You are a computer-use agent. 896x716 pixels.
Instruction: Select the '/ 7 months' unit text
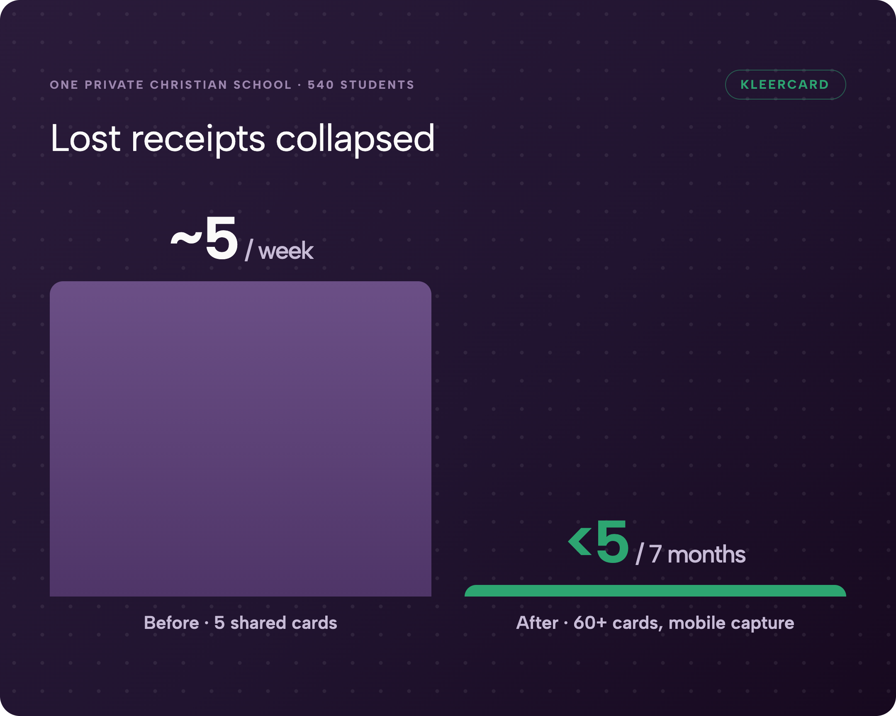point(691,554)
